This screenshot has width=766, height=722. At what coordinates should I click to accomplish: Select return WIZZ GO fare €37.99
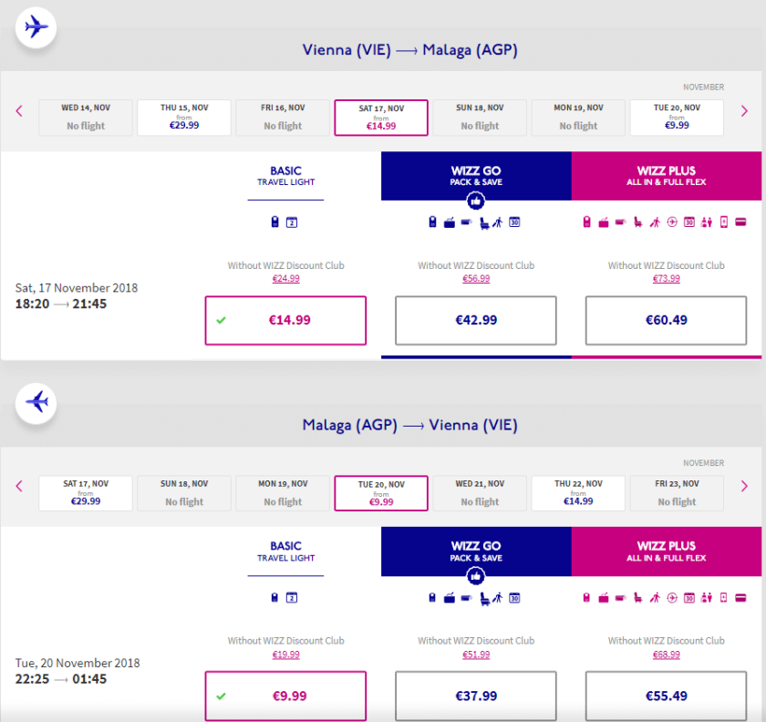point(475,696)
